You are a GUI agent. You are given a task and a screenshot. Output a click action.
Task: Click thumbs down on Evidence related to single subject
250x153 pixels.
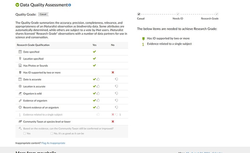click(117, 115)
